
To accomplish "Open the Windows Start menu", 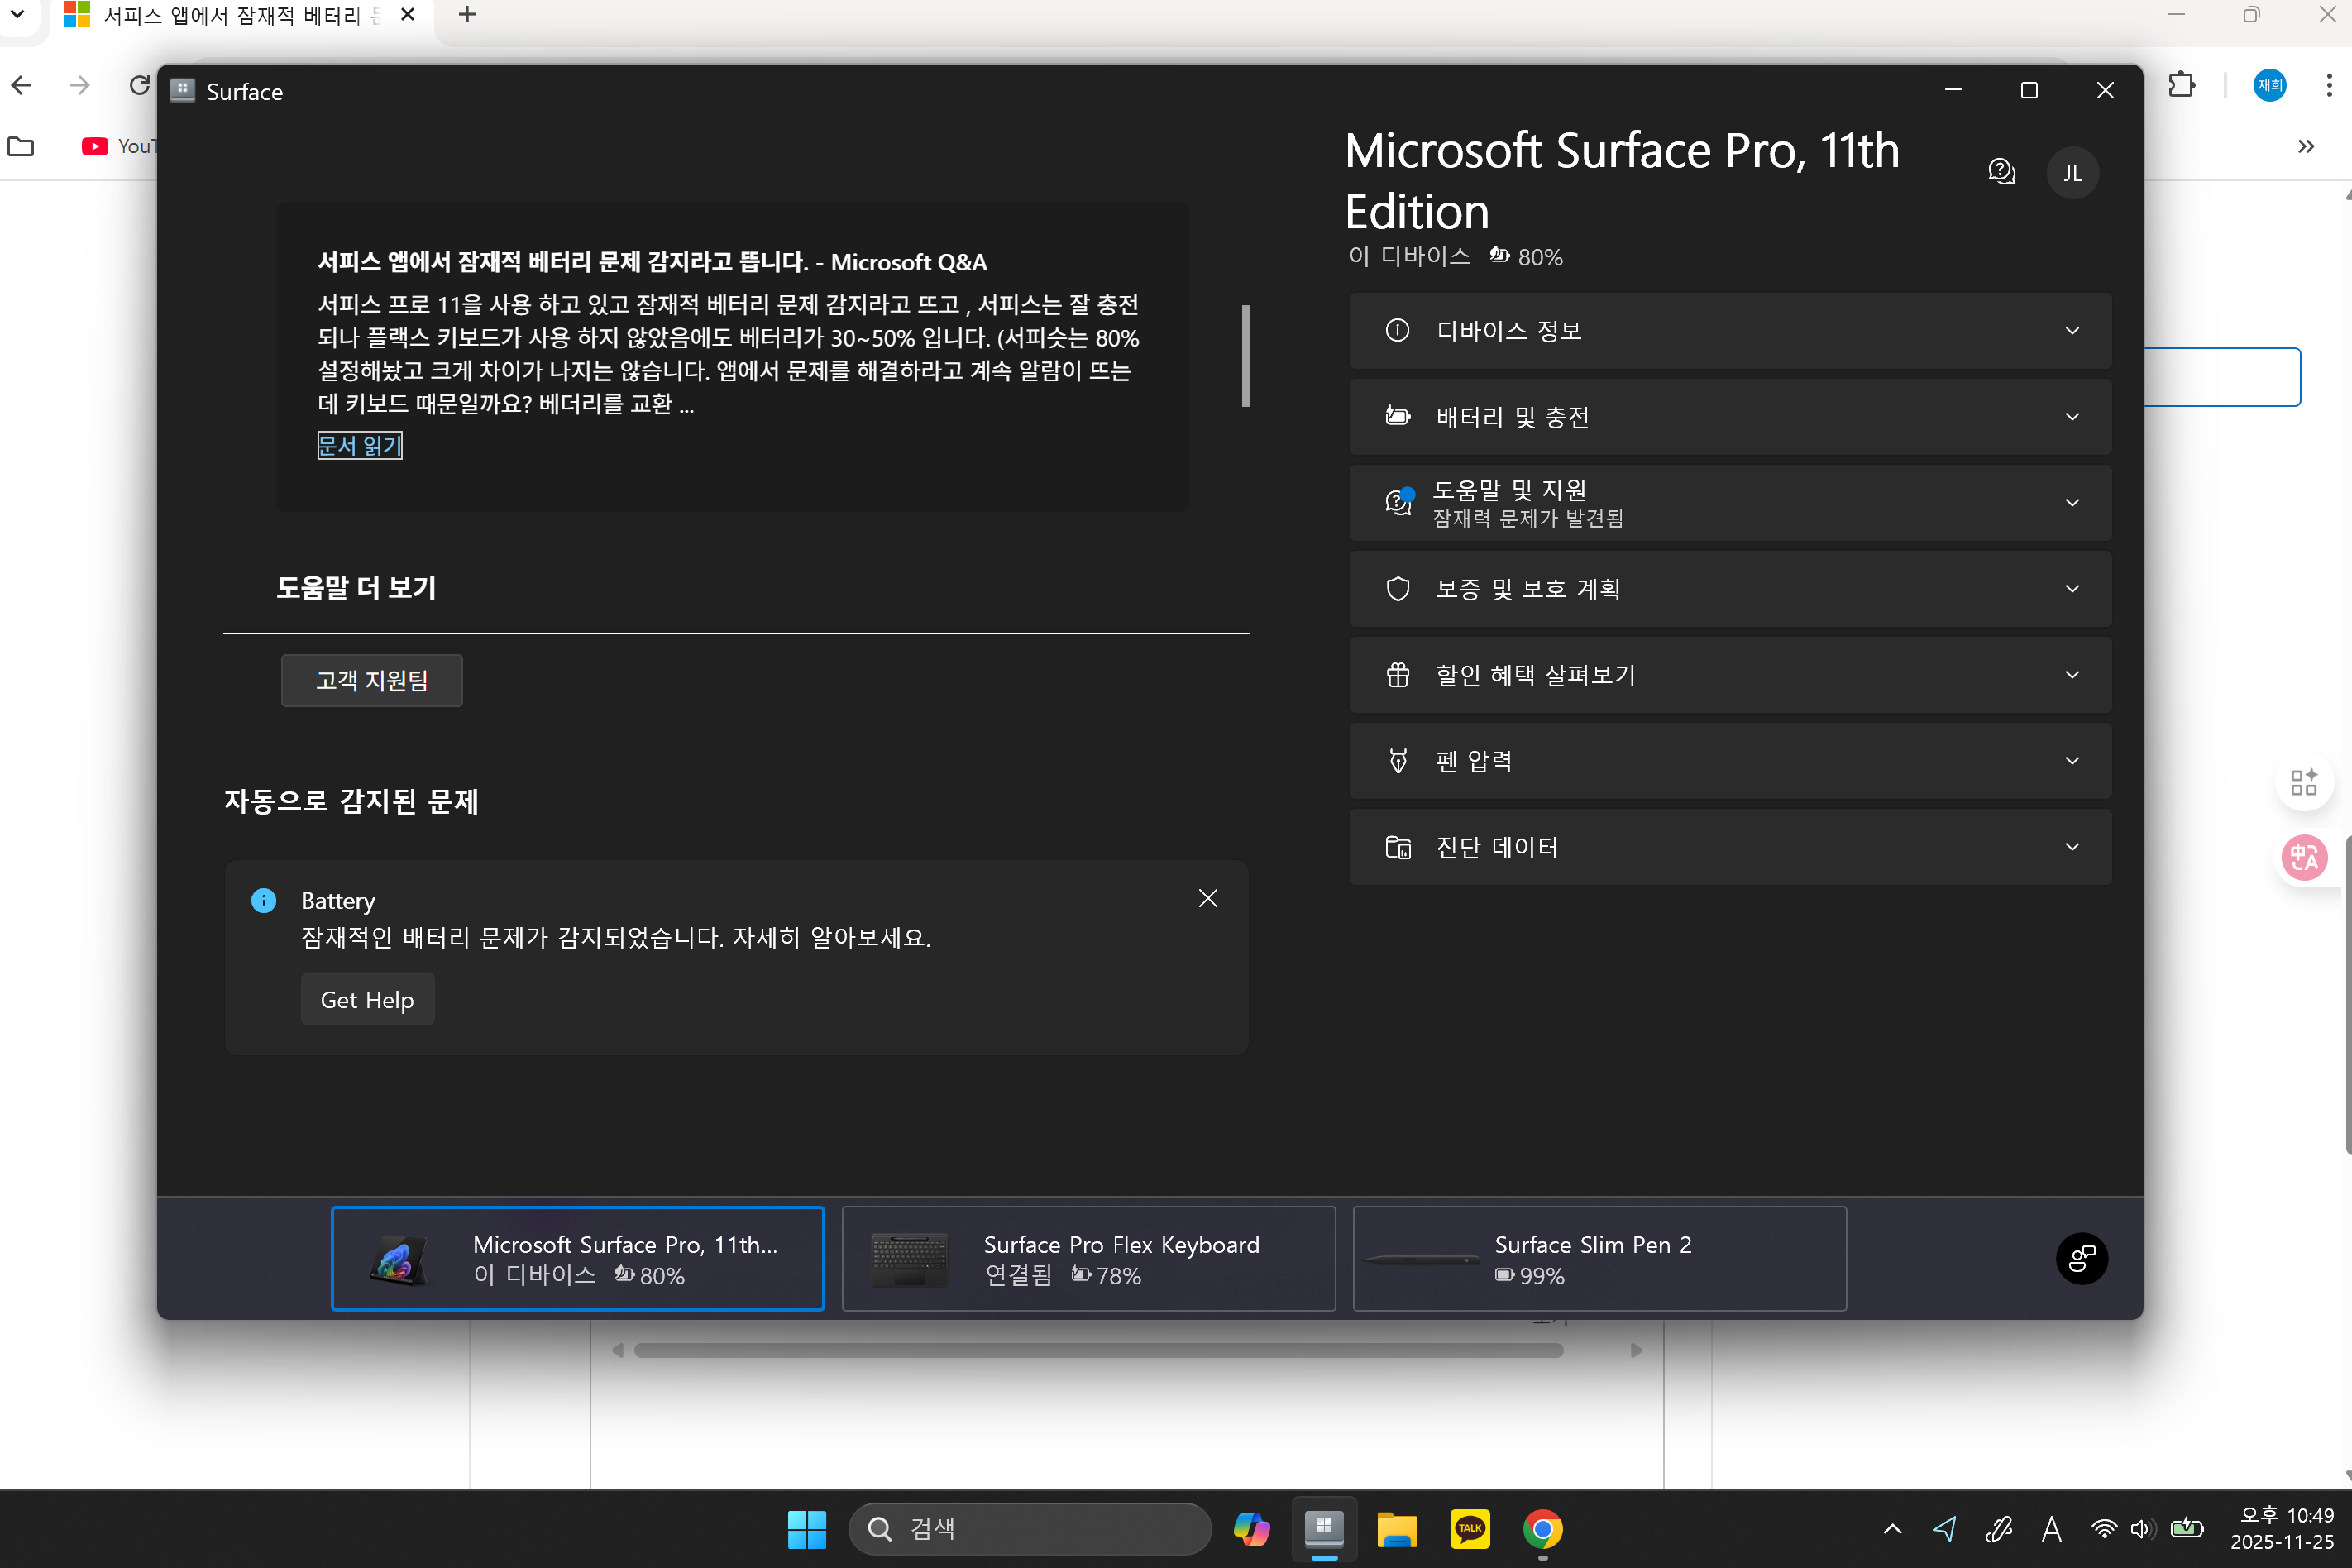I will 806,1528.
